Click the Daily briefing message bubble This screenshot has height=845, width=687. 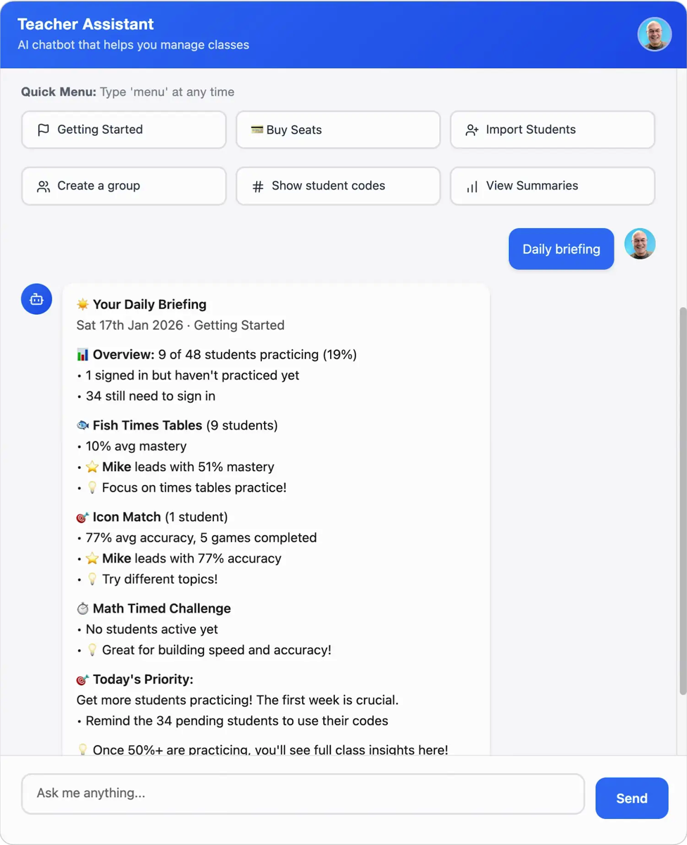[561, 249]
